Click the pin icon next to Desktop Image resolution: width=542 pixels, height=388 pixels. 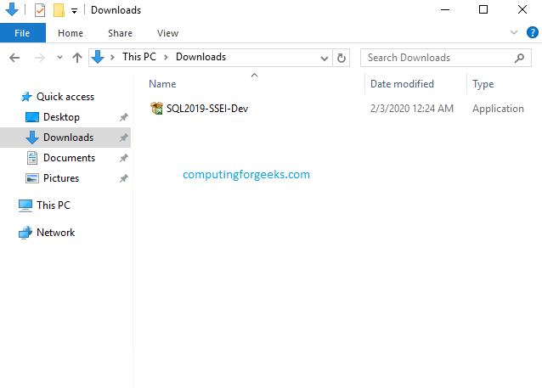(x=124, y=117)
